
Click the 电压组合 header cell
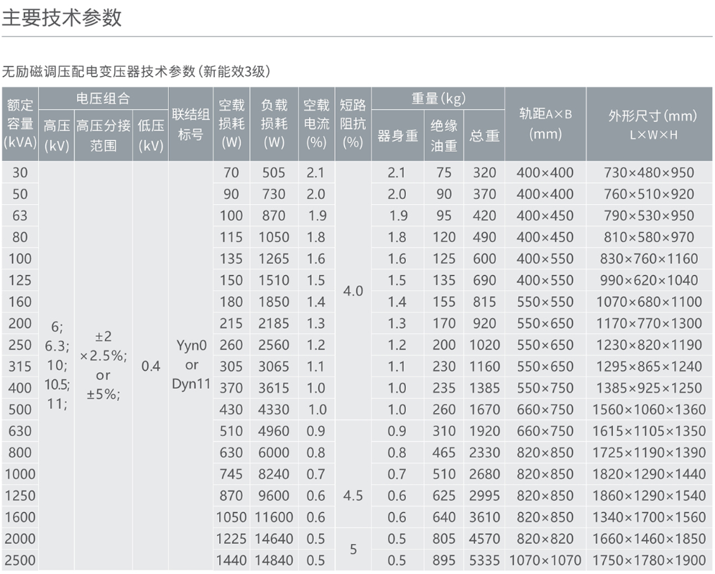(x=103, y=98)
